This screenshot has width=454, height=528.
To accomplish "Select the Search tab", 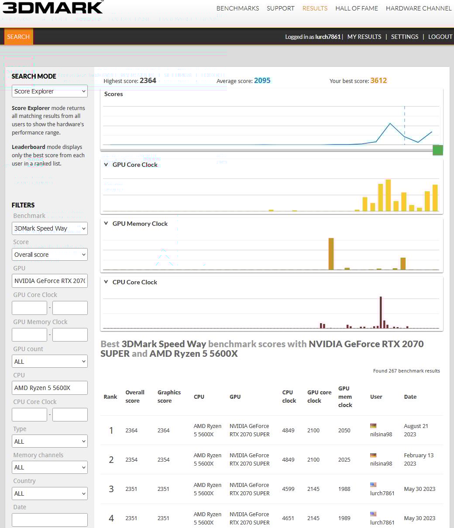I will click(x=18, y=37).
